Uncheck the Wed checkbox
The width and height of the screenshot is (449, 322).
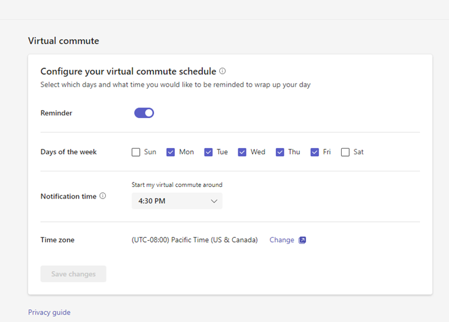[x=242, y=152]
